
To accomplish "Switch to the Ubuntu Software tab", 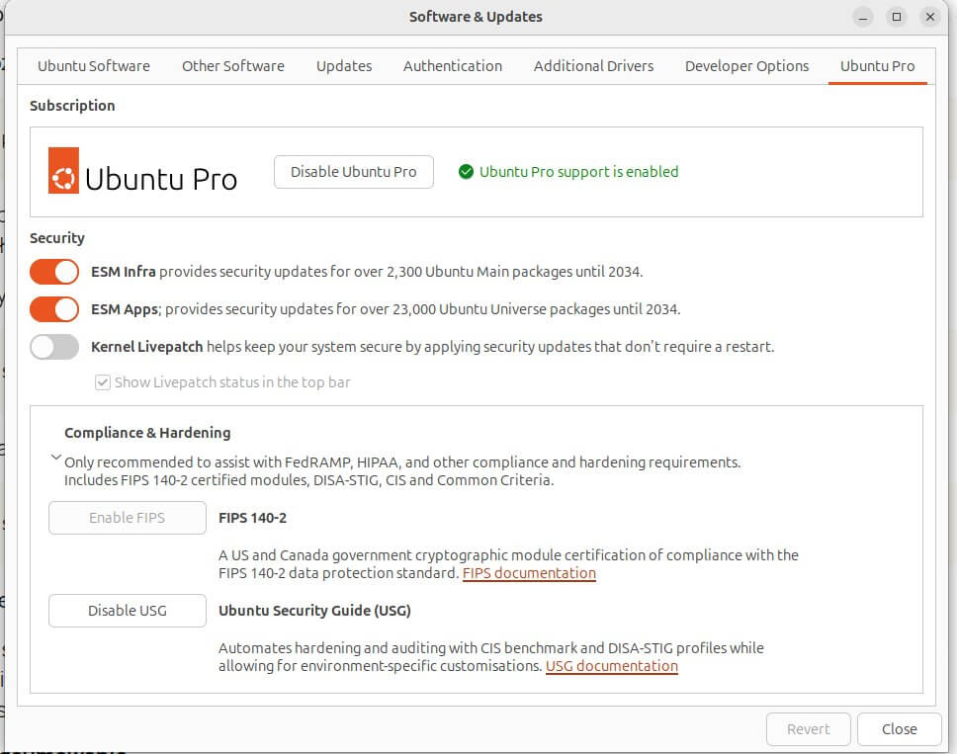I will [93, 66].
